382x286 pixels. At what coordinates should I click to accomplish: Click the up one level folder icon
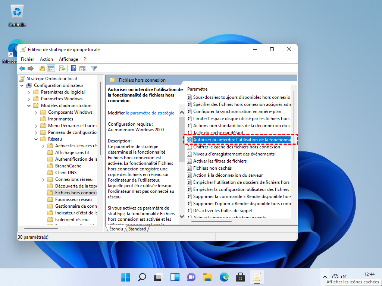coord(42,68)
